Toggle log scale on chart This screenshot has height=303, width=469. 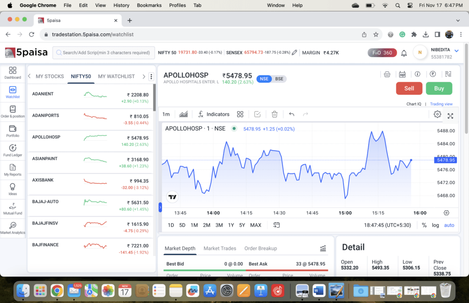pos(435,225)
